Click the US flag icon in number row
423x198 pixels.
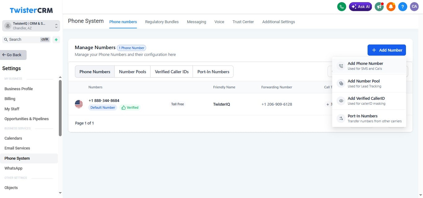click(79, 104)
